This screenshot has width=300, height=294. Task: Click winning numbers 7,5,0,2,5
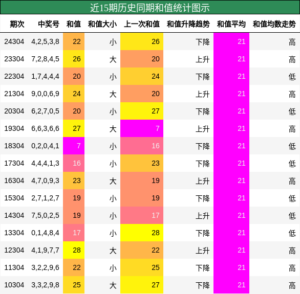pos(46,215)
